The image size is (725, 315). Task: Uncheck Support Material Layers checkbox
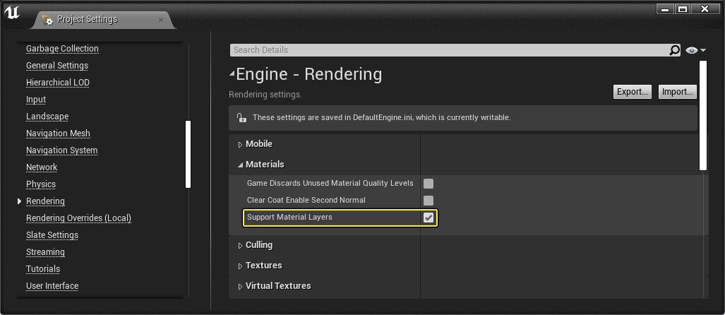click(x=429, y=218)
